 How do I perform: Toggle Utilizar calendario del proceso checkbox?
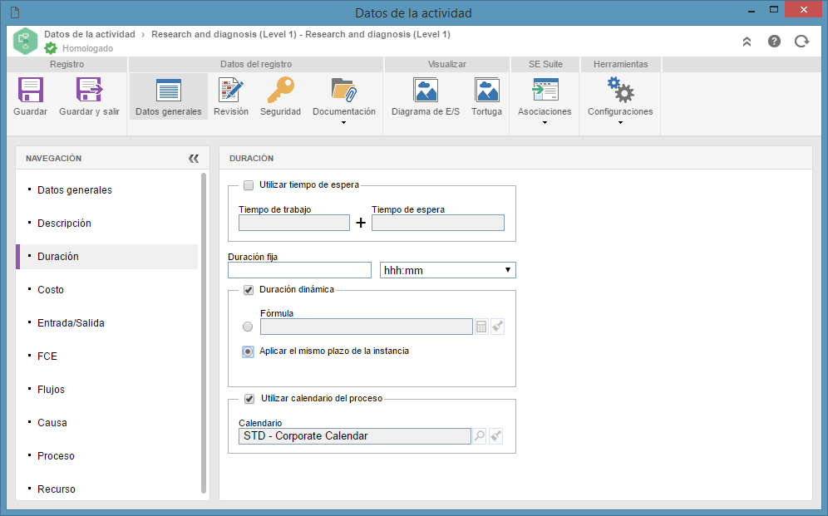point(249,399)
